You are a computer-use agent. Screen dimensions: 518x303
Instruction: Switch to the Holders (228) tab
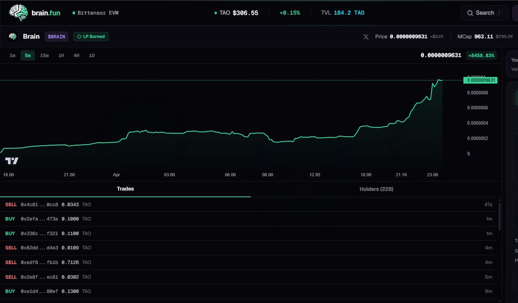pyautogui.click(x=376, y=189)
